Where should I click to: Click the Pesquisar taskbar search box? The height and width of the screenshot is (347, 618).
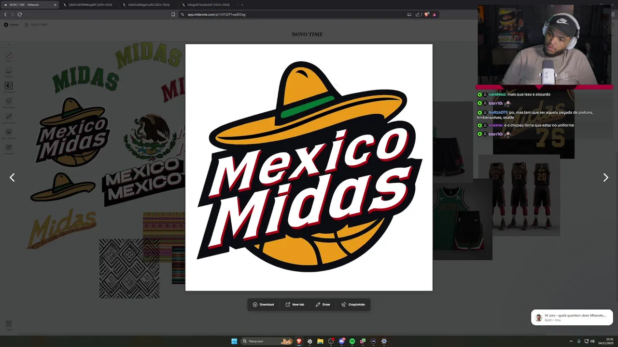(x=267, y=341)
